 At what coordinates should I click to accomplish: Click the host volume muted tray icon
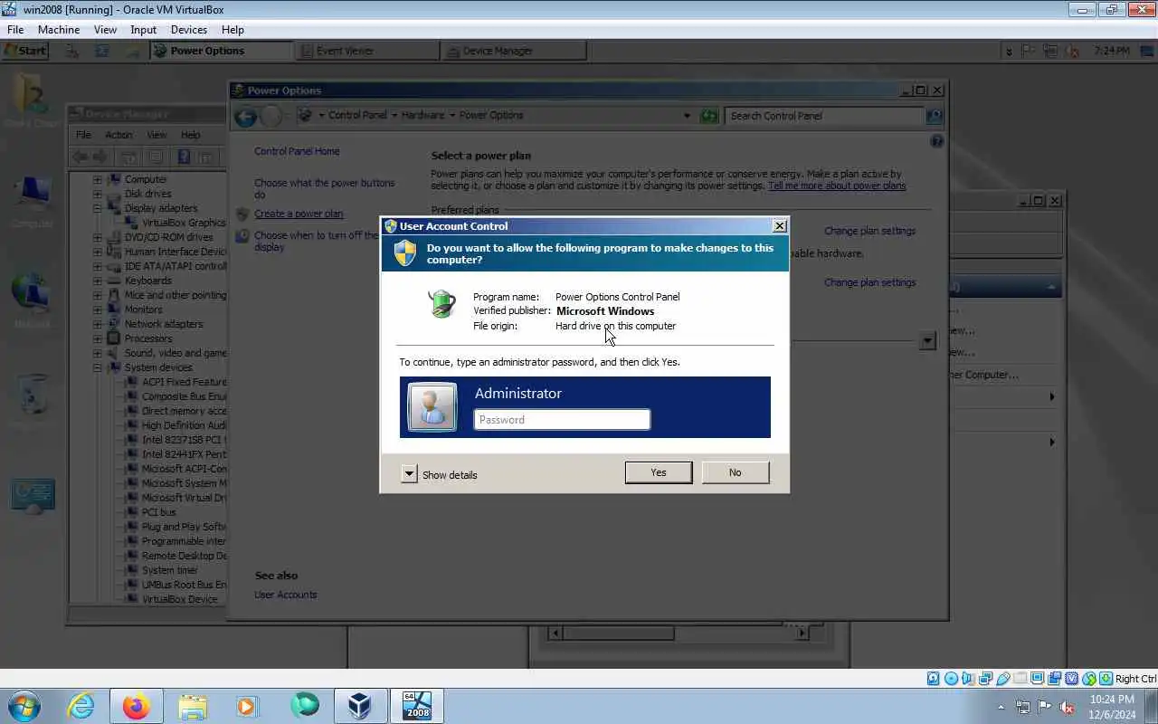1067,708
